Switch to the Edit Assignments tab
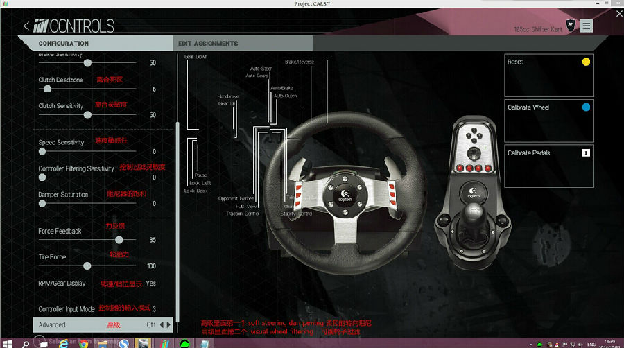Image resolution: width=624 pixels, height=348 pixels. point(243,44)
